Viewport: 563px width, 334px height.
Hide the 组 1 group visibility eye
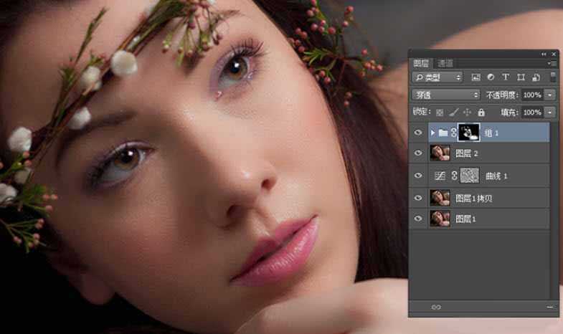pyautogui.click(x=419, y=133)
